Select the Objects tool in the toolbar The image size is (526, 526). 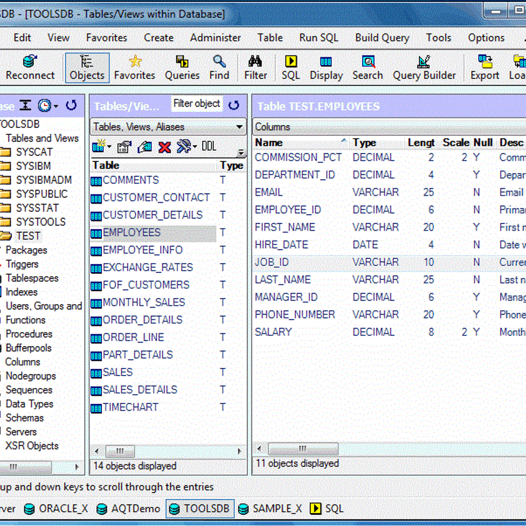[87, 67]
